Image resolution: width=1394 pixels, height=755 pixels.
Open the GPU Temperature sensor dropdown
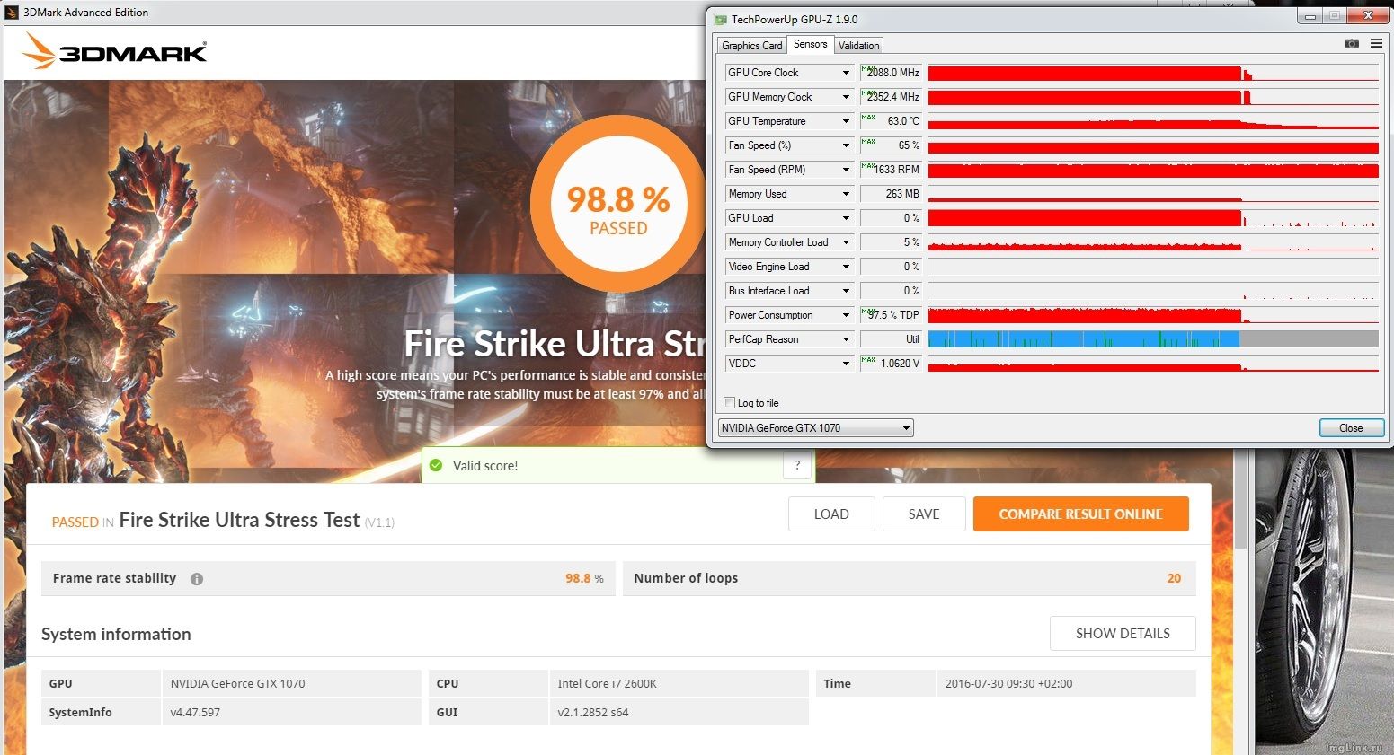[845, 121]
